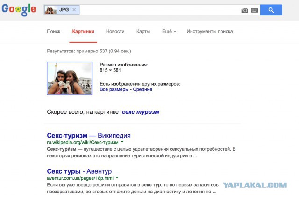299x199 pixels.
Task: Open the Новости tab
Action: (115, 31)
